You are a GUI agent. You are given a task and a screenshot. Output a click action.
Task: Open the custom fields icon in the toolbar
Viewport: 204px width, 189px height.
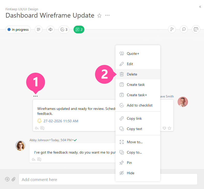click(x=50, y=30)
